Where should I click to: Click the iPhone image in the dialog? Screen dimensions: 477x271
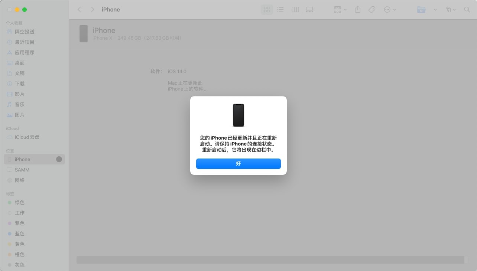238,115
